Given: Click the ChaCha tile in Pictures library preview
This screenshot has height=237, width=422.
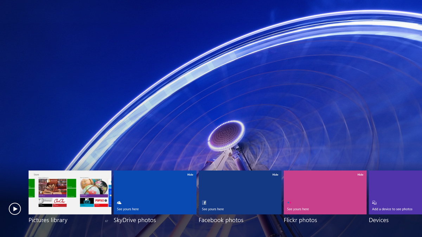Looking at the screenshot, I should point(60,200).
